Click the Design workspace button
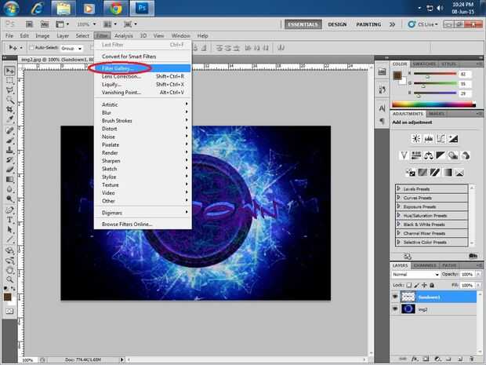The width and height of the screenshot is (486, 365). (x=337, y=24)
